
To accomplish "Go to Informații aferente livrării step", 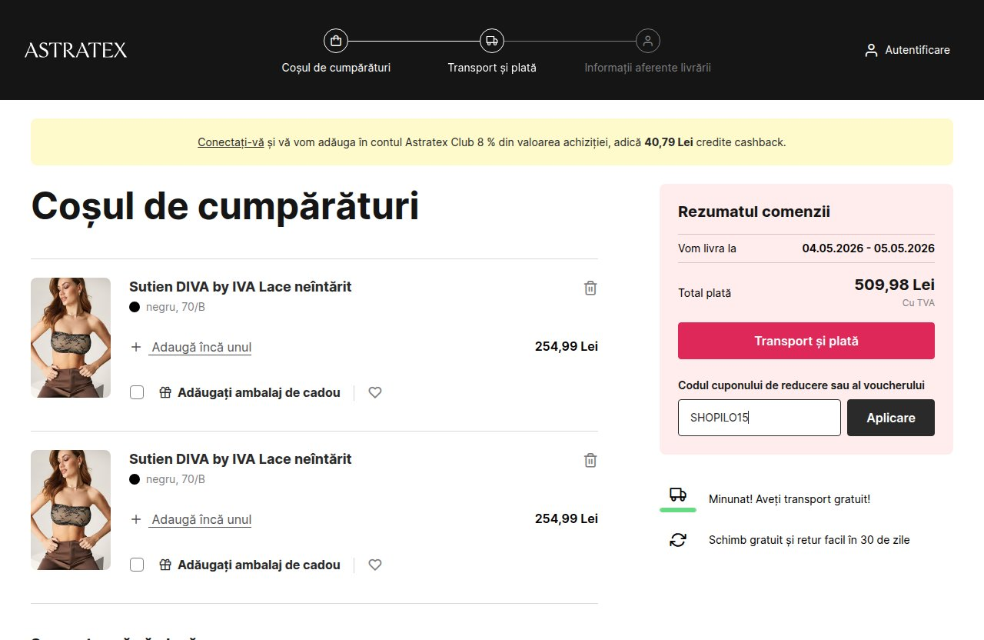I will 647,68.
